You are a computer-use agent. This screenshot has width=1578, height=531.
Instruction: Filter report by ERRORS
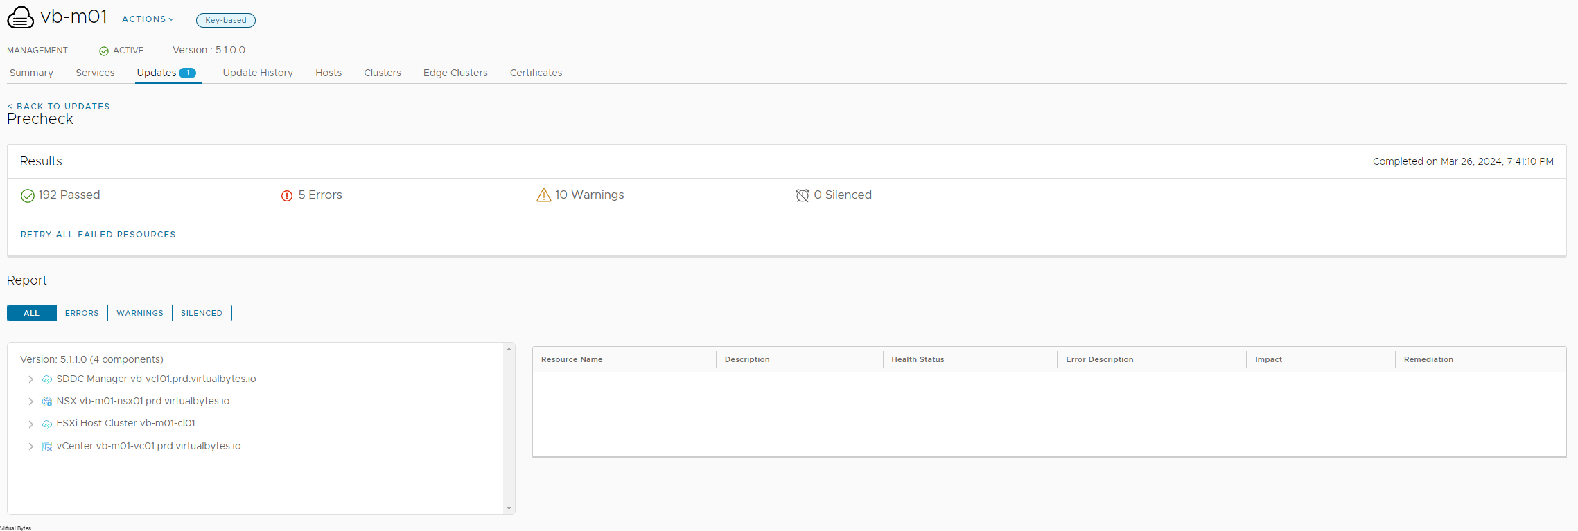82,313
